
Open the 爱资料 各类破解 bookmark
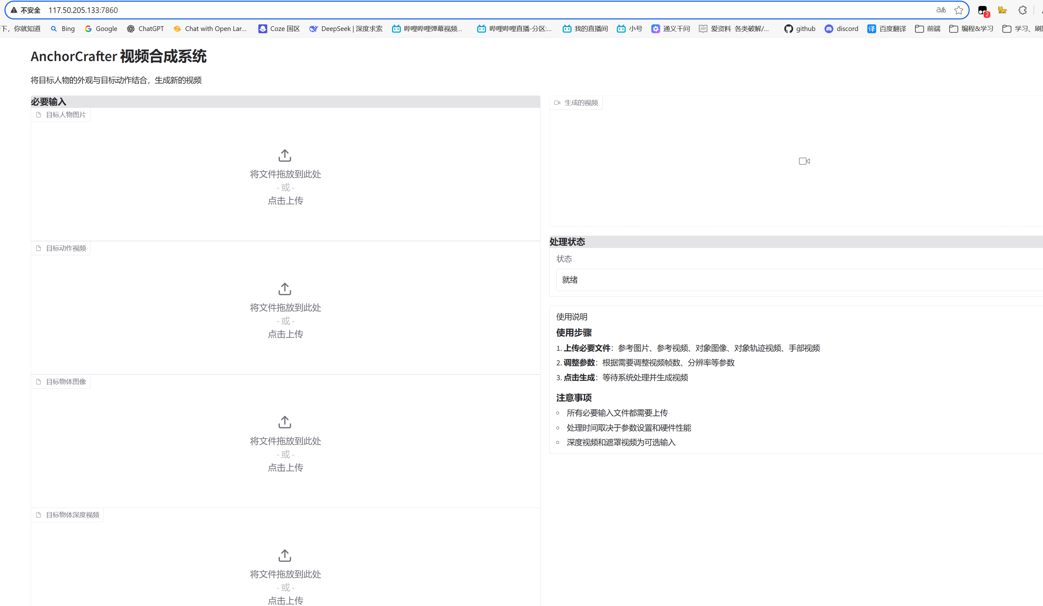[x=734, y=28]
